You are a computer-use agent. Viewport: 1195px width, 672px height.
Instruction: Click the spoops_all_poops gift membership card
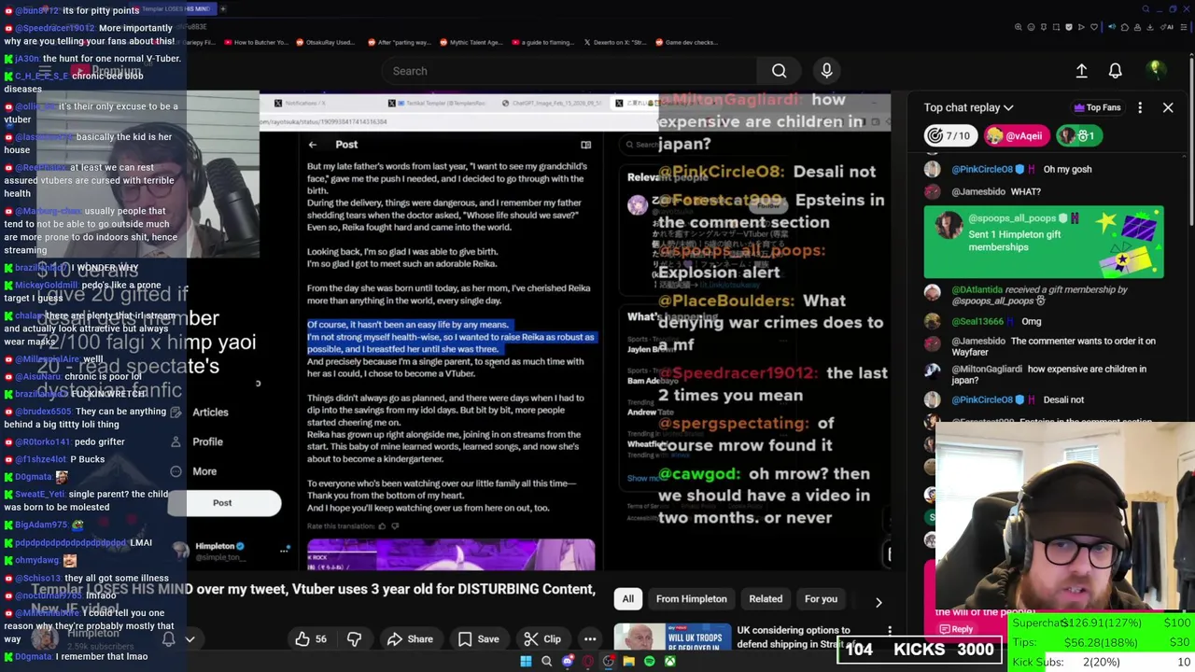[1044, 242]
